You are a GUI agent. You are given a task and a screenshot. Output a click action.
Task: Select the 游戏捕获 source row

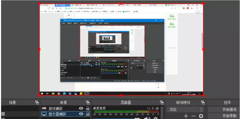65,108
